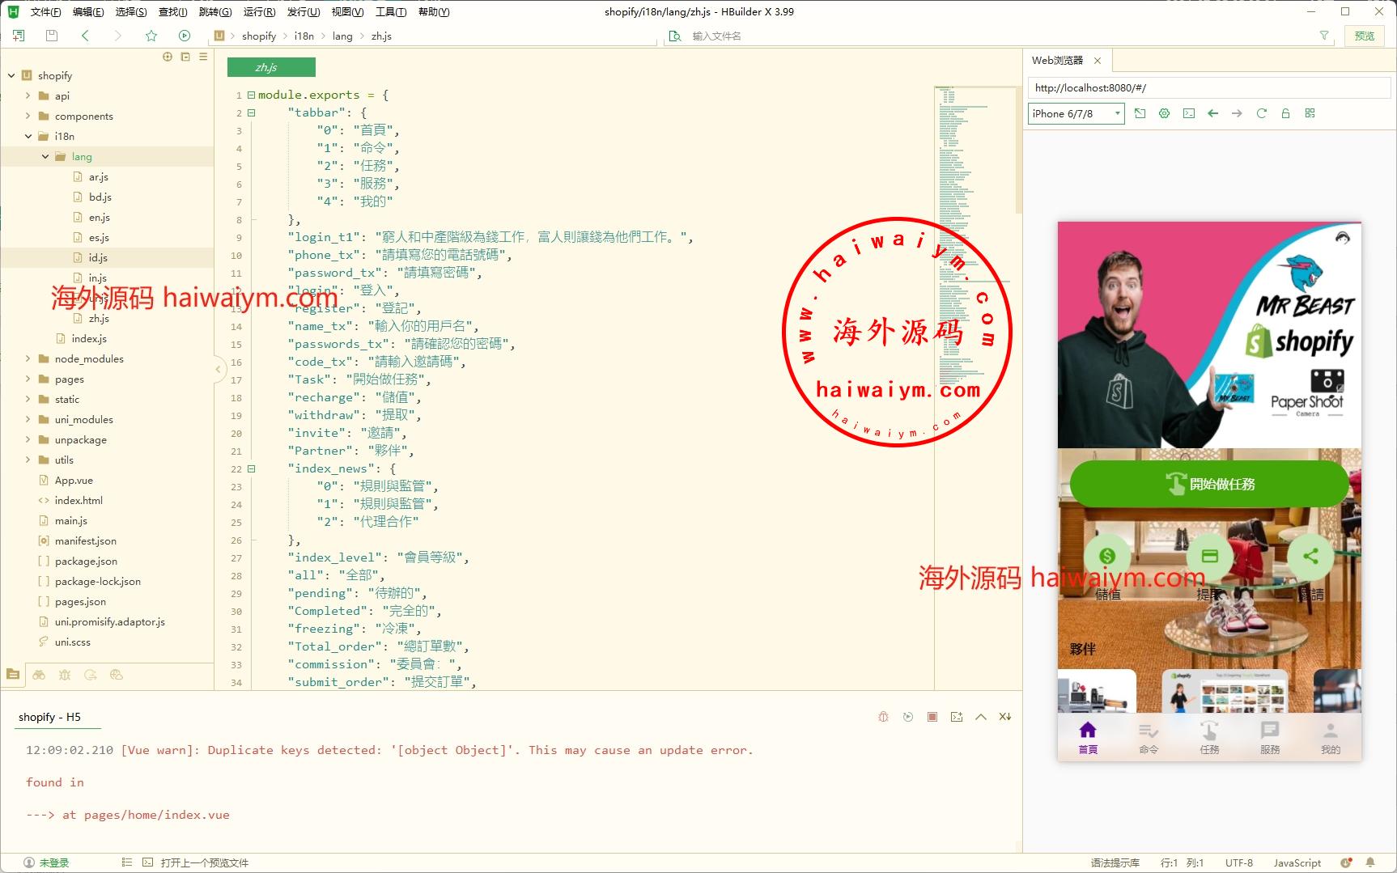Click the star bookmark icon in toolbar
The height and width of the screenshot is (873, 1397).
tap(151, 36)
